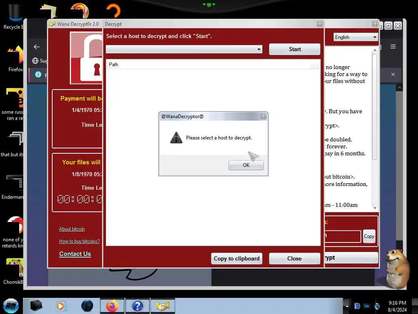Click the Start button in Decrypt window
The height and width of the screenshot is (314, 418).
(295, 49)
